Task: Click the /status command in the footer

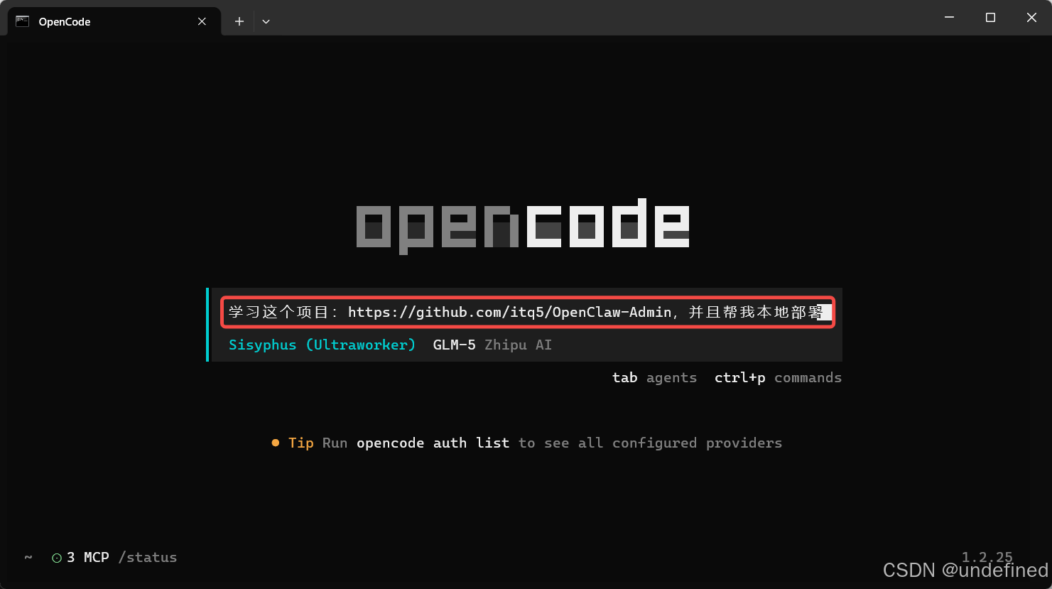Action: coord(148,558)
